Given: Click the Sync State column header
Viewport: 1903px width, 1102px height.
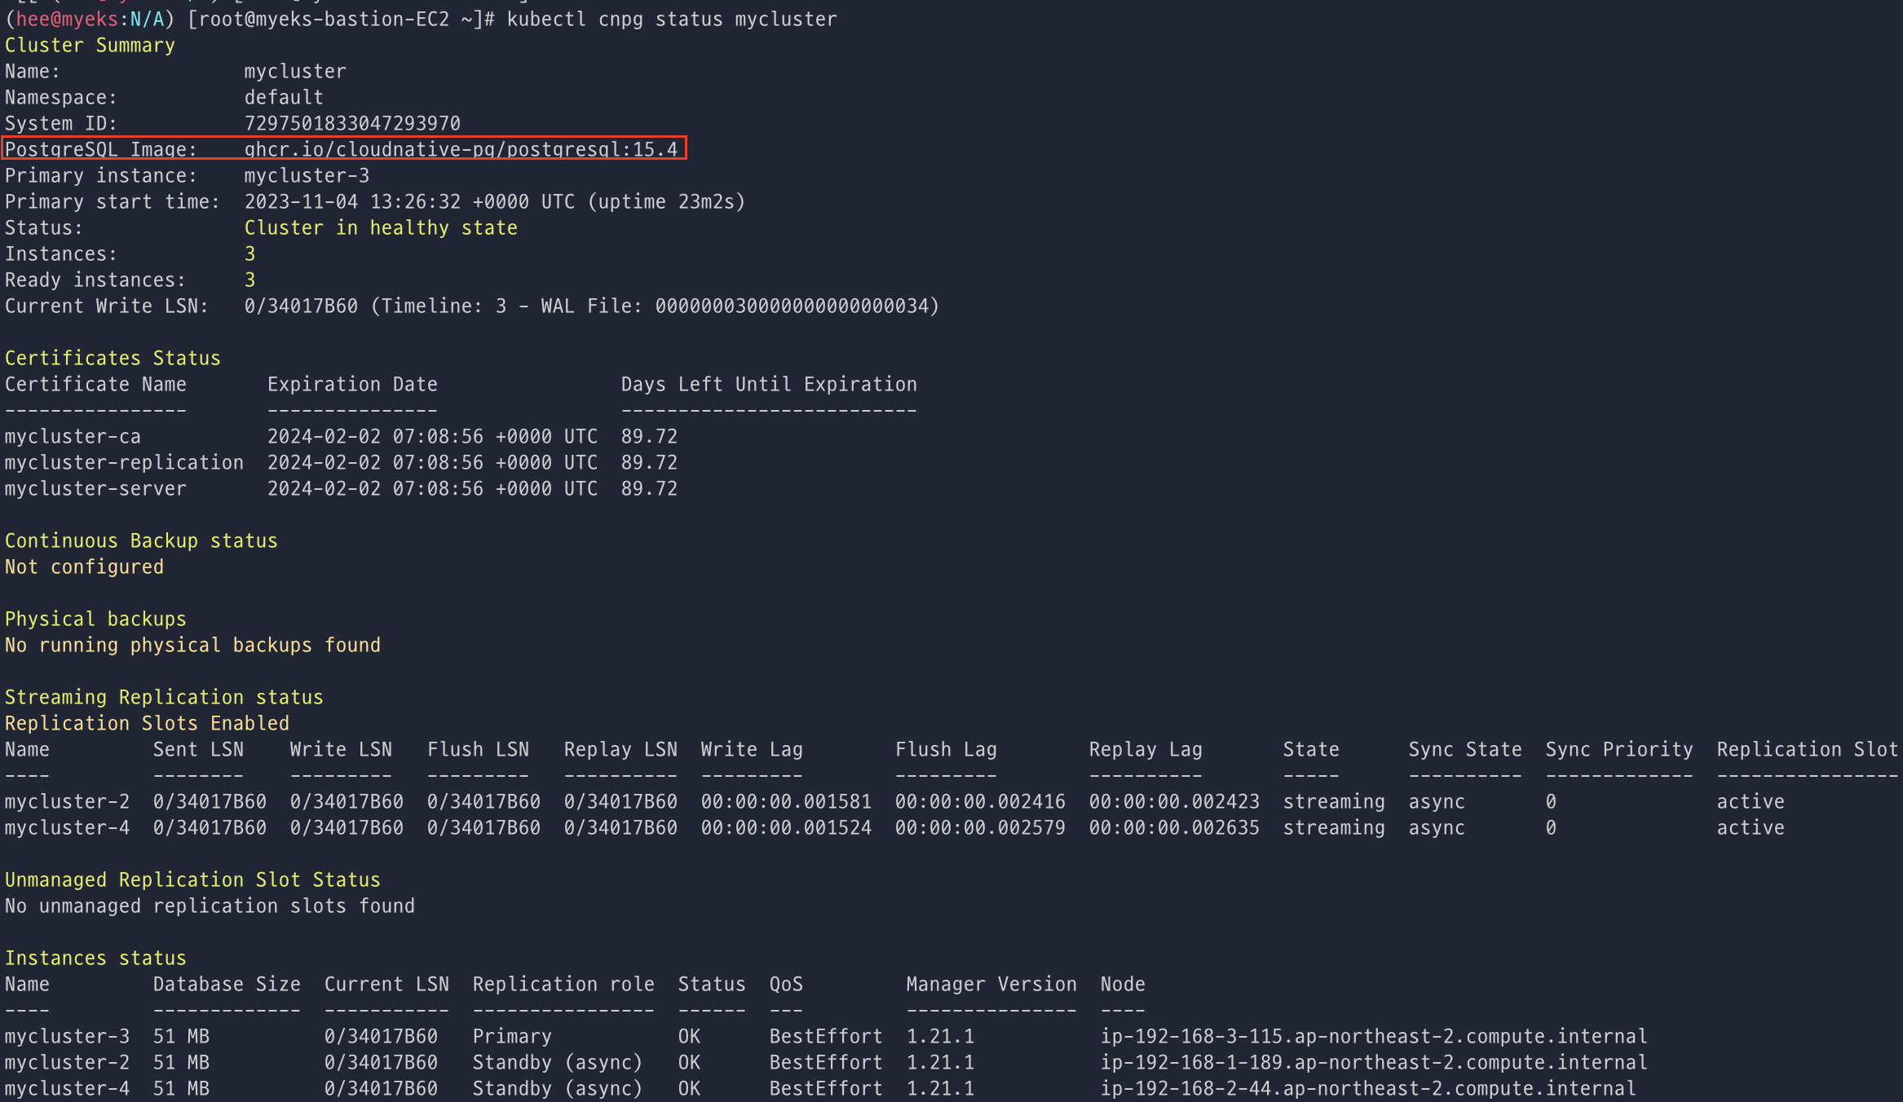Looking at the screenshot, I should [1464, 750].
